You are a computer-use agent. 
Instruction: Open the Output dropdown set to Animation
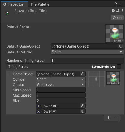click(x=61, y=84)
